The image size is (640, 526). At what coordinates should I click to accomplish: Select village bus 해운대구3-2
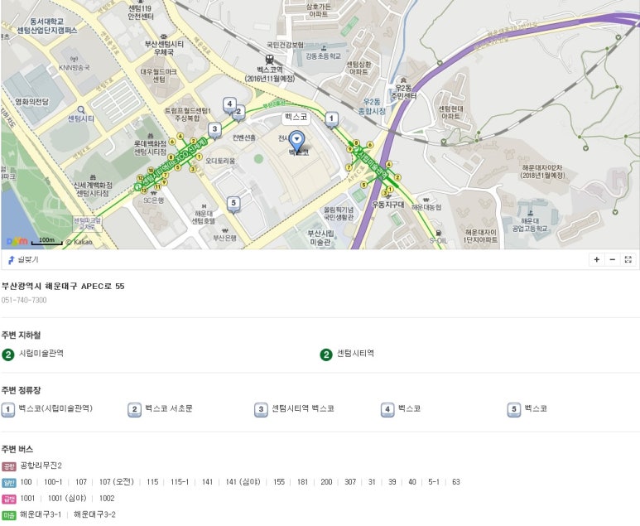pyautogui.click(x=94, y=514)
